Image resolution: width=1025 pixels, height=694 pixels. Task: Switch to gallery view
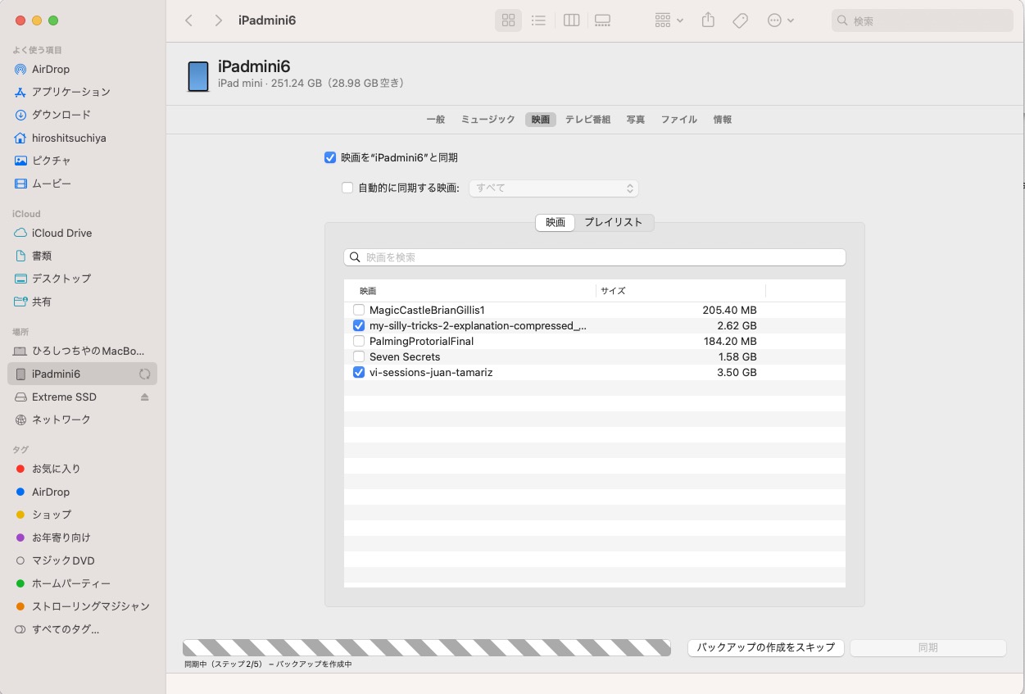click(602, 20)
